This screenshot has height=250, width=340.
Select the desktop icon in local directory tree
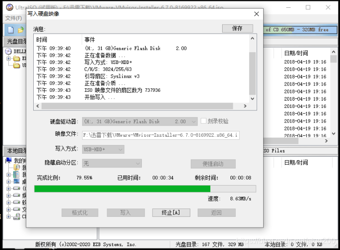tap(17, 181)
